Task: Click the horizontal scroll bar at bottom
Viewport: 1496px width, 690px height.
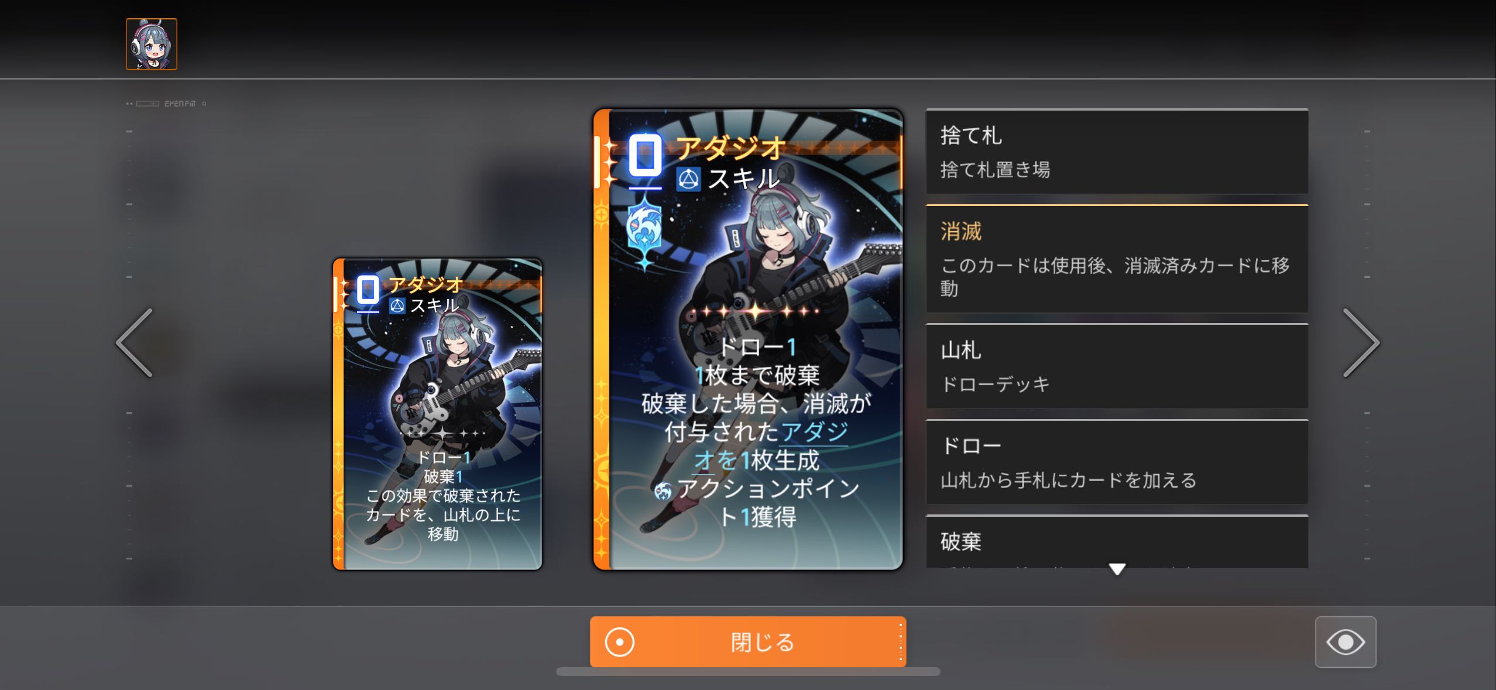Action: pos(748,672)
